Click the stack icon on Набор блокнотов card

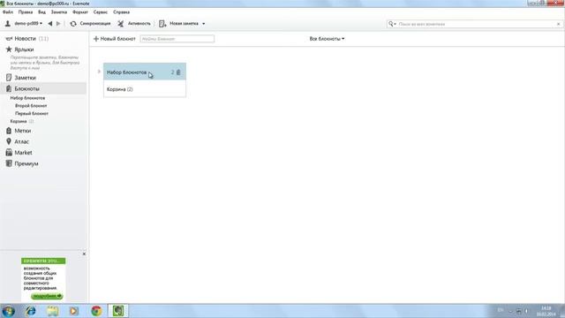click(178, 72)
